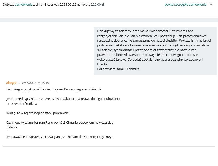Click the line about "zamknięcia dyskusji"

pyautogui.click(x=60, y=137)
